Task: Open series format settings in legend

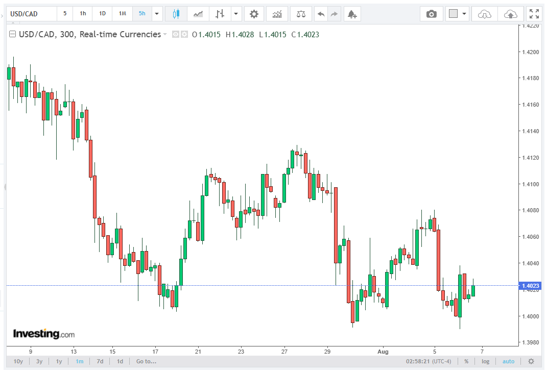Action: [x=184, y=34]
